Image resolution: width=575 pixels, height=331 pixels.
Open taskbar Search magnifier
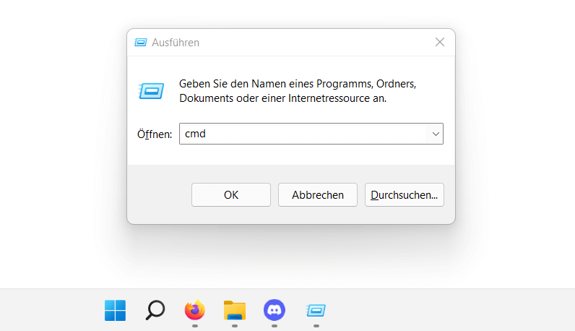[155, 310]
